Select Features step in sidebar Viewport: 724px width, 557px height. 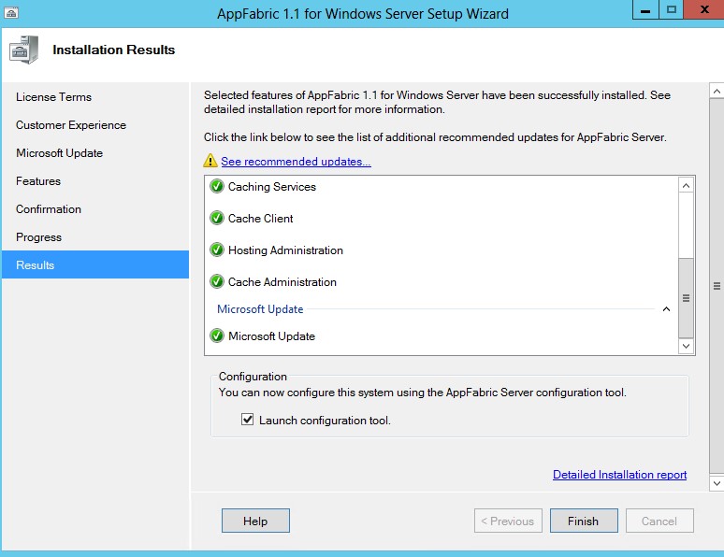[x=95, y=181]
